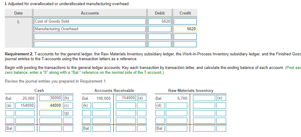Click the Cash ending balance amount next to Bal.
This screenshot has height=137, width=301.
25,128
